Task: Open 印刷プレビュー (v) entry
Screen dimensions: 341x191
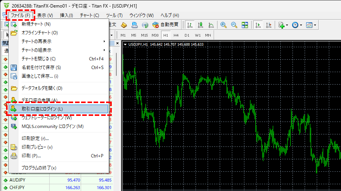Action: (x=59, y=147)
